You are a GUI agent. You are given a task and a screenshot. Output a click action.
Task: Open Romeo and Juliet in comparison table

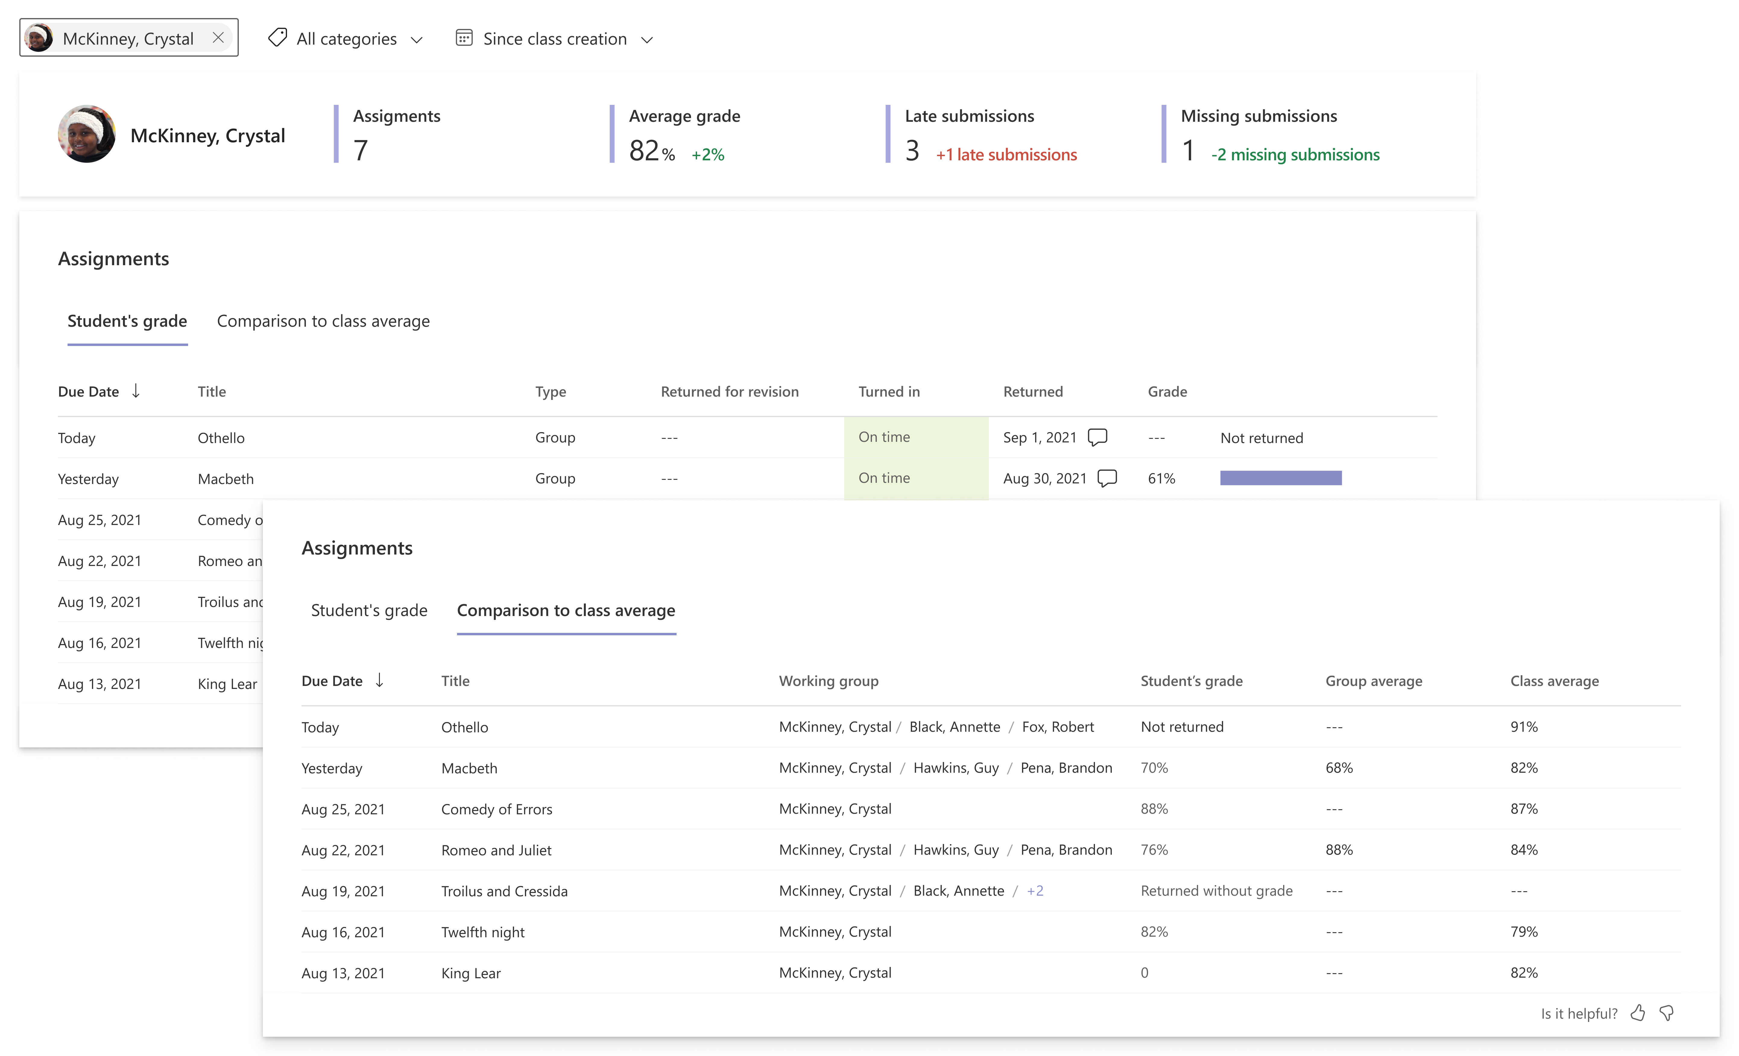point(496,850)
